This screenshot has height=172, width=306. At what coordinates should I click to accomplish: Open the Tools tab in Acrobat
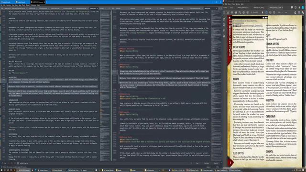point(231,8)
